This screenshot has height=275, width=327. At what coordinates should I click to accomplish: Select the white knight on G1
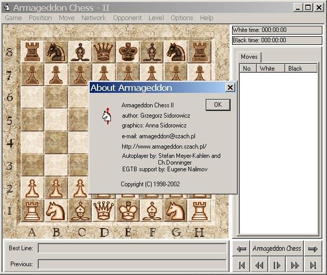(175, 211)
